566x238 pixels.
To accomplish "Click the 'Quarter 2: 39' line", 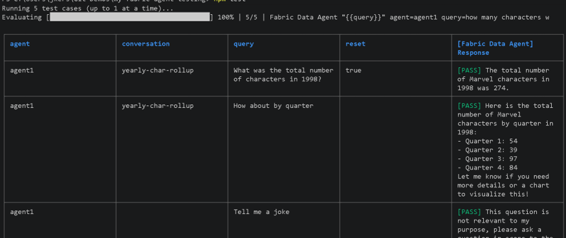I will (x=487, y=150).
